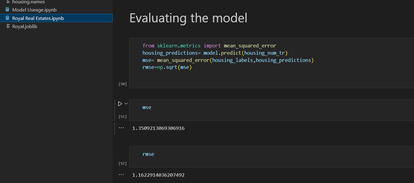Click the notebook icon beside Model Useage.ipynb

click(x=8, y=9)
